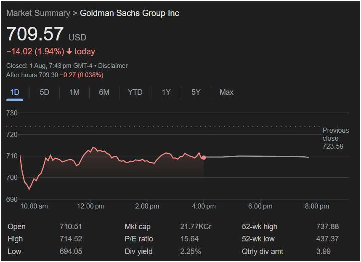Screen dimensions: 361x262
Task: View the 5Y chart range
Action: tap(196, 92)
